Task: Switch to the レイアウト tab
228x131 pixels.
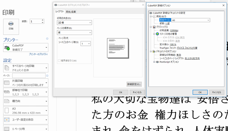Action: coord(60,11)
